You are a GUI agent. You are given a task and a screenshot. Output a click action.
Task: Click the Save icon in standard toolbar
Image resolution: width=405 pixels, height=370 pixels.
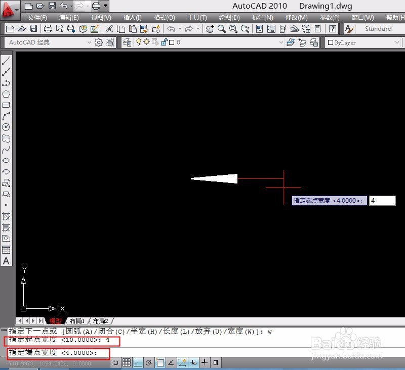click(x=33, y=29)
